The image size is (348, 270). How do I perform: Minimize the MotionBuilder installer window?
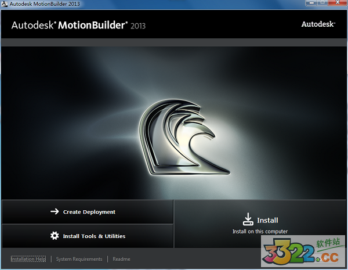311,3
